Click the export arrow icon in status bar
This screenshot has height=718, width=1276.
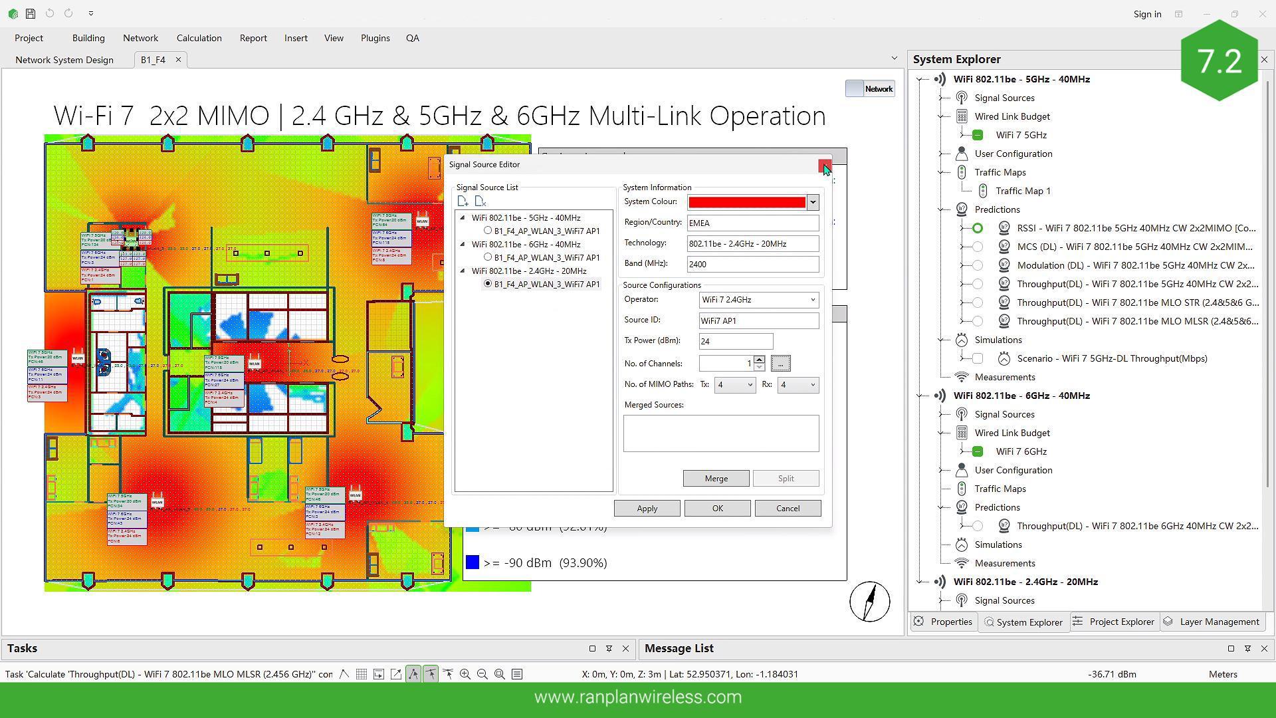396,674
